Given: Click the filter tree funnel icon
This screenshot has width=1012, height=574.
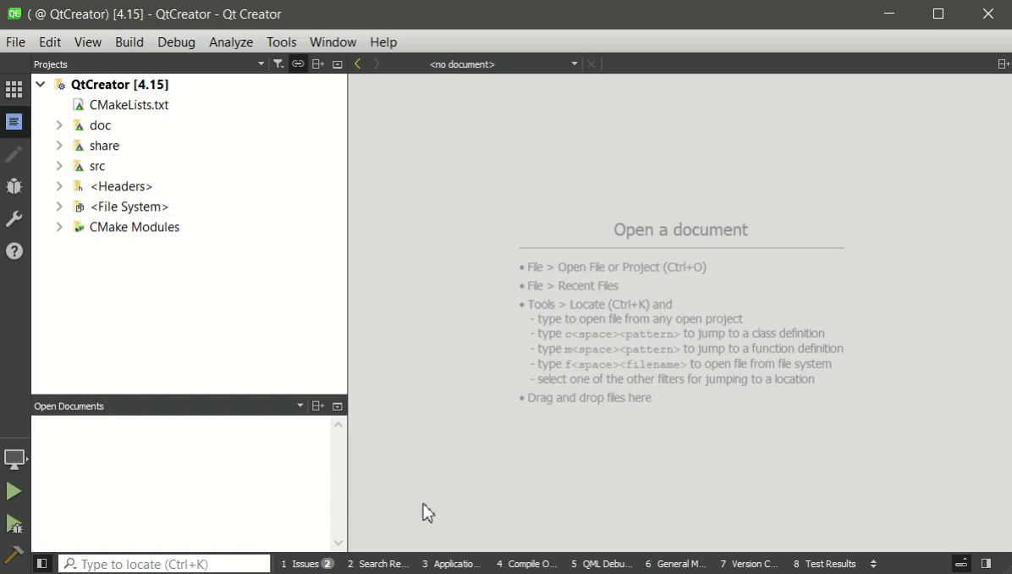Looking at the screenshot, I should pyautogui.click(x=278, y=64).
